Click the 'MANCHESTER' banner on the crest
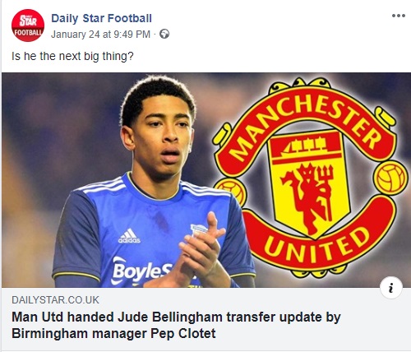Image resolution: width=411 pixels, height=352 pixels. 304,118
